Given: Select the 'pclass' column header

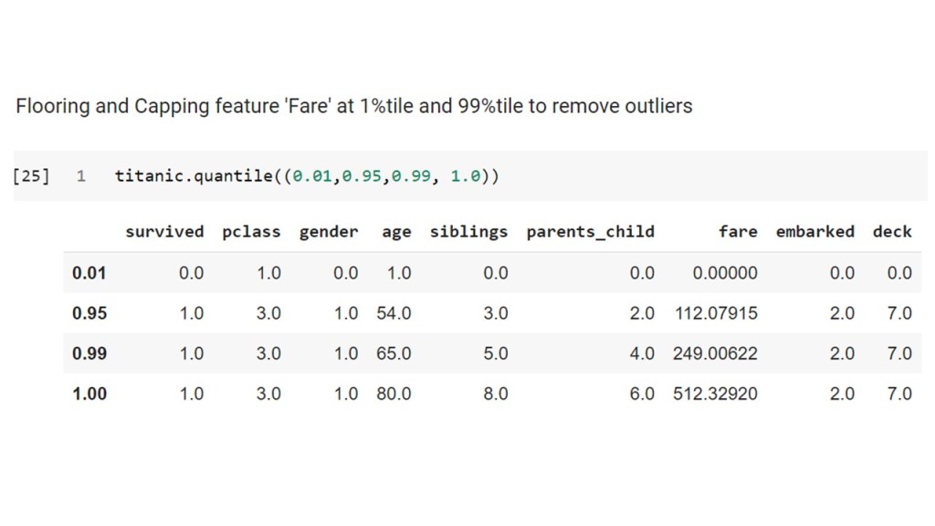Looking at the screenshot, I should (x=251, y=232).
